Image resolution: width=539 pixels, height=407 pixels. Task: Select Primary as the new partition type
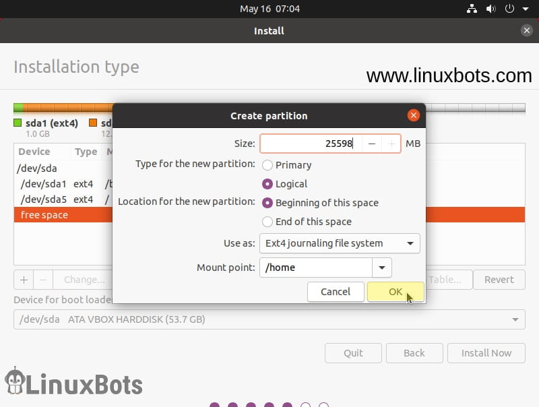tap(269, 164)
